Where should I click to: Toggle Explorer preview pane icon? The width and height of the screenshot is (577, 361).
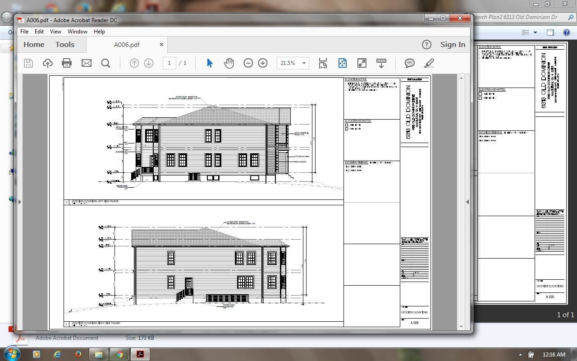[550, 32]
